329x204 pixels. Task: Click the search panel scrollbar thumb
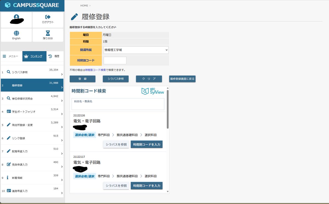tap(168, 109)
